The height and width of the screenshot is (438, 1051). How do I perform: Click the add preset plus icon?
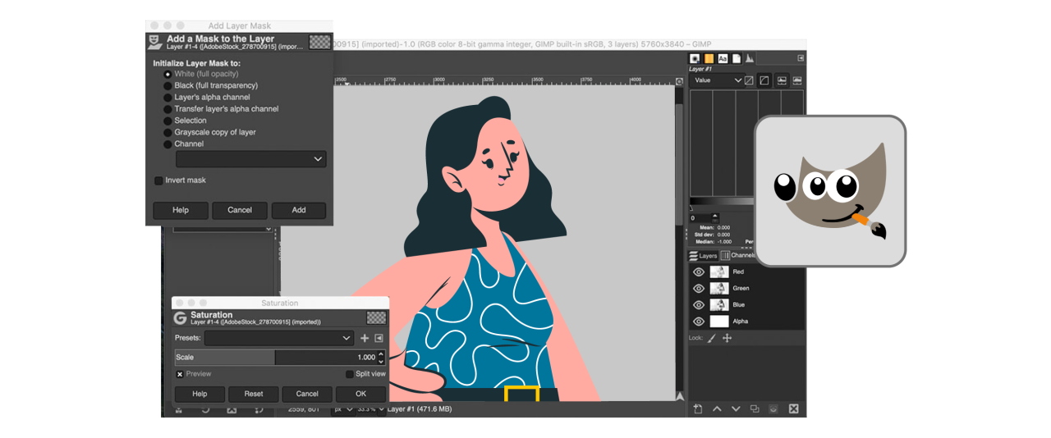(365, 338)
